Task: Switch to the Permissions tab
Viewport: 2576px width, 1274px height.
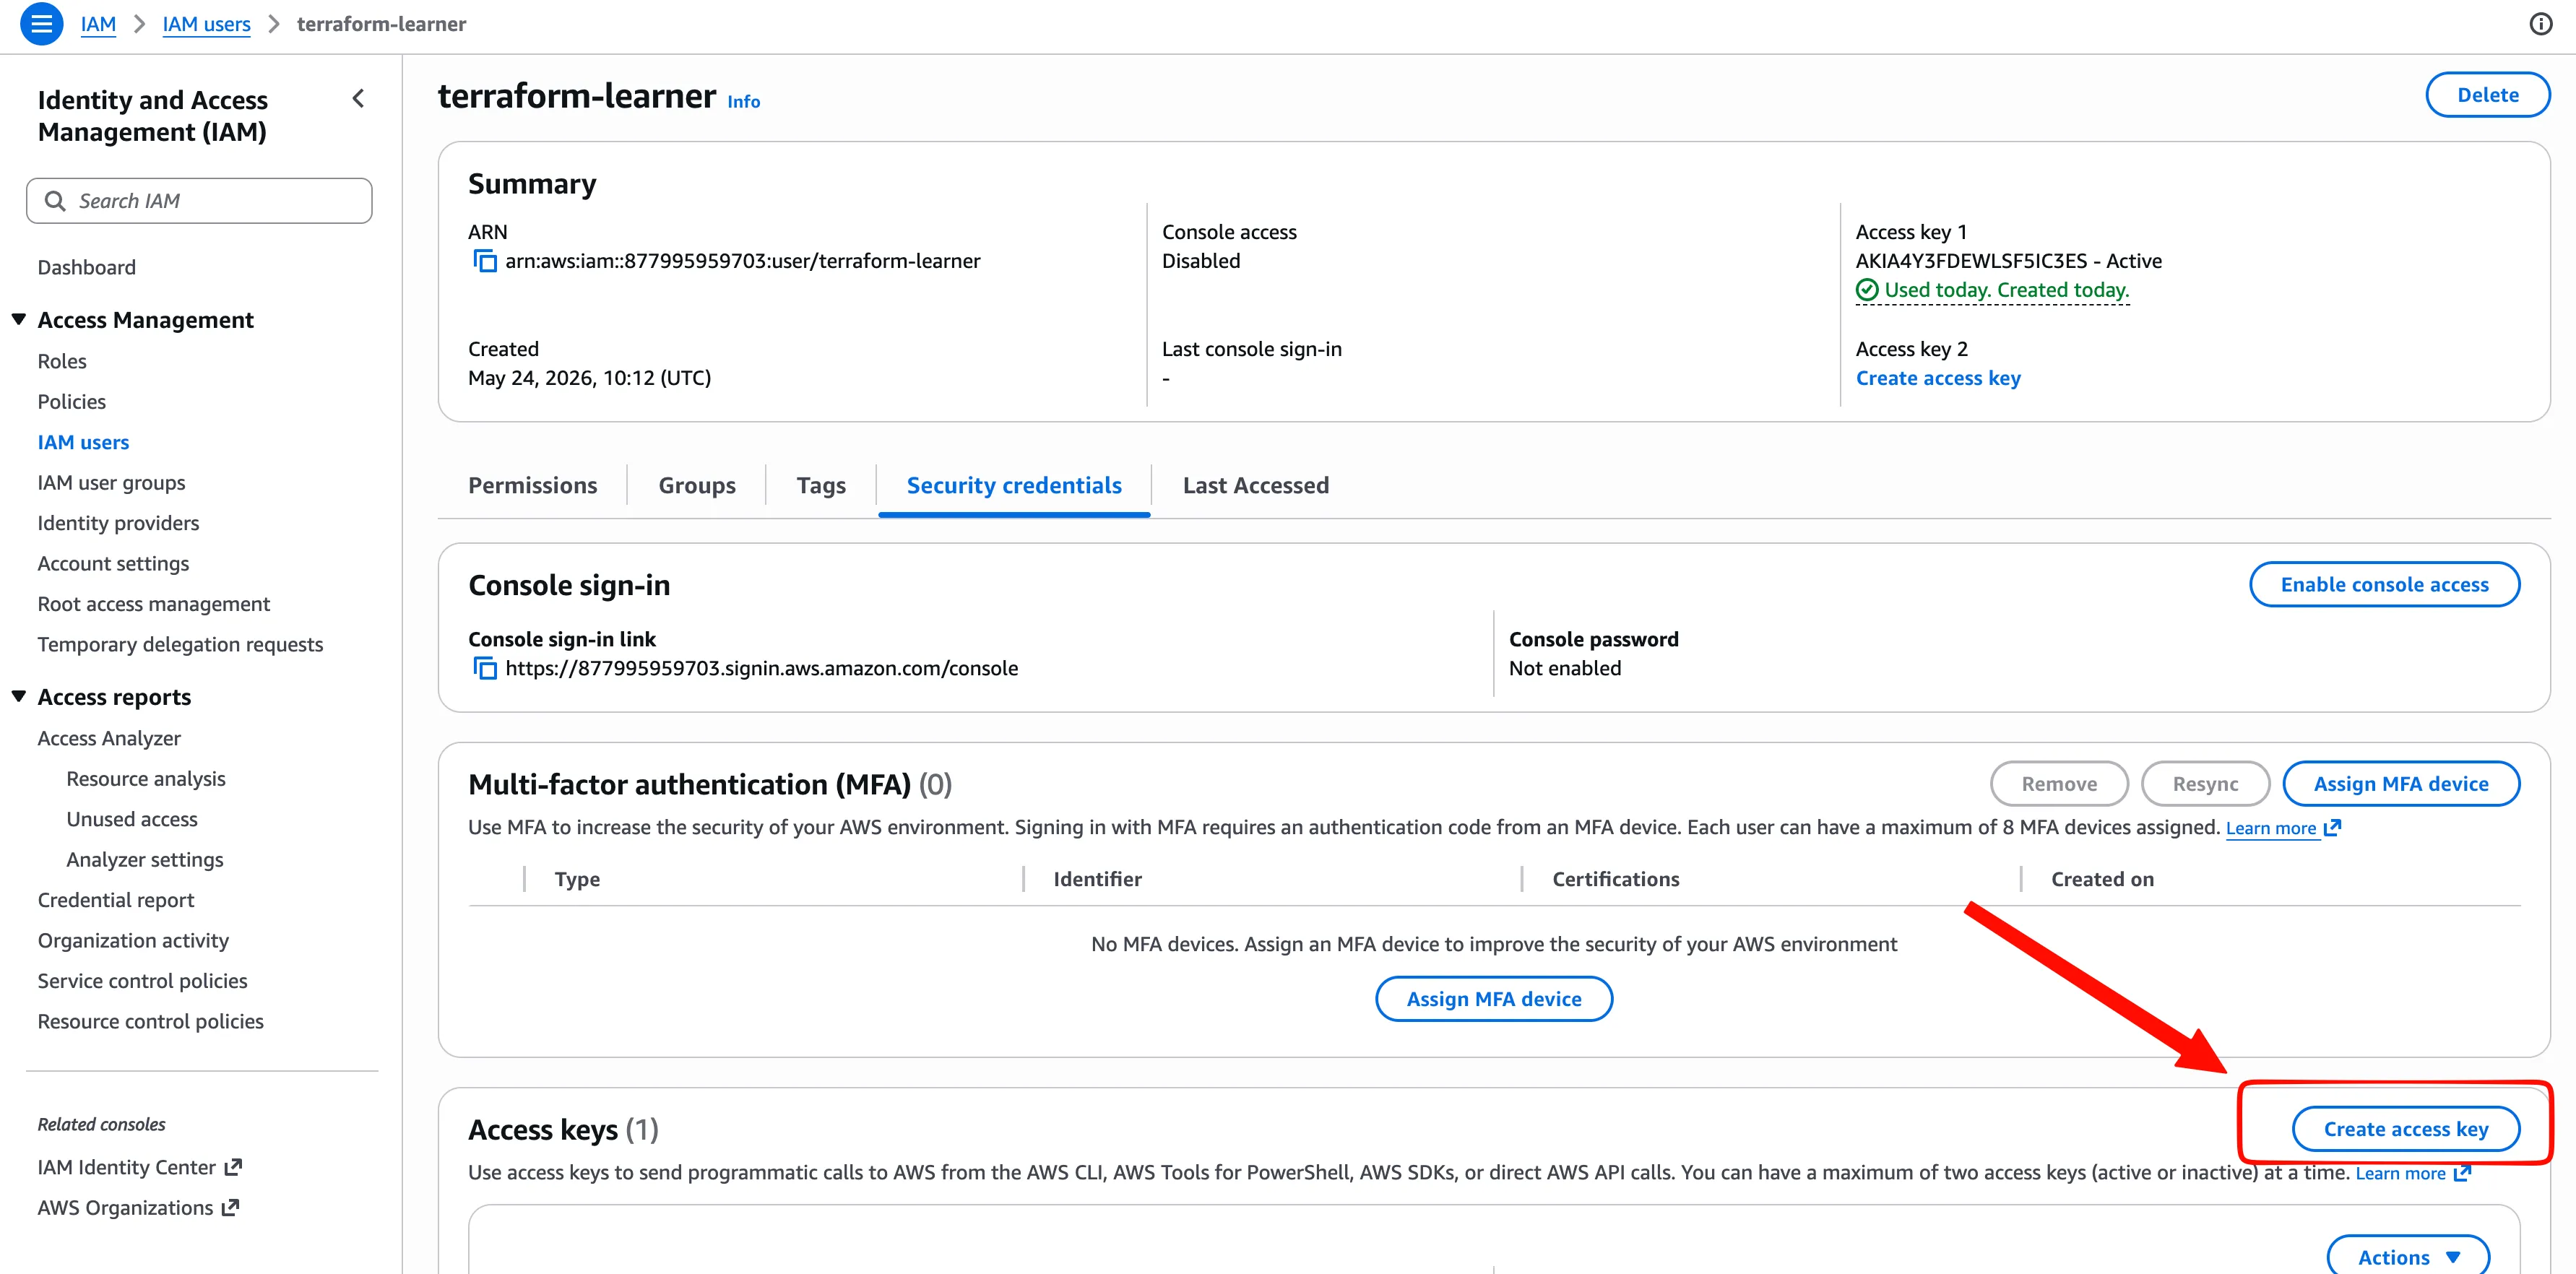Action: click(532, 485)
